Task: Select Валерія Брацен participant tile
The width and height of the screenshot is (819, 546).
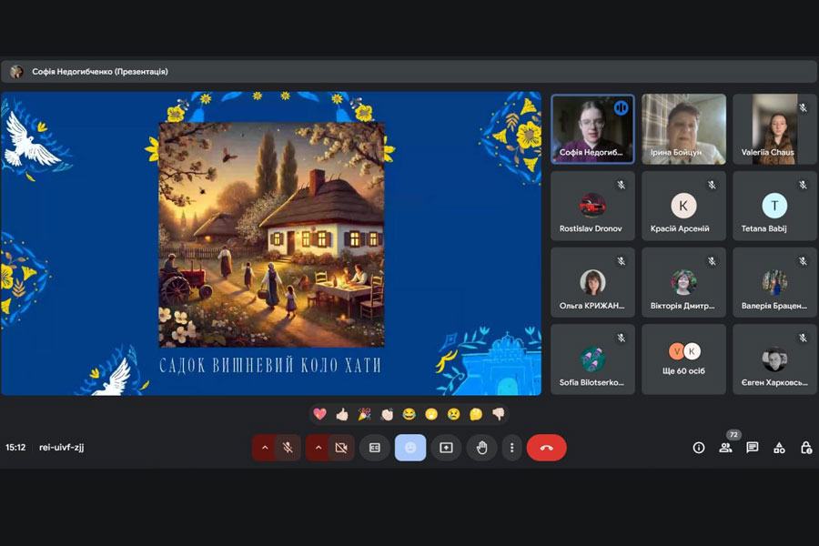Action: [x=774, y=282]
